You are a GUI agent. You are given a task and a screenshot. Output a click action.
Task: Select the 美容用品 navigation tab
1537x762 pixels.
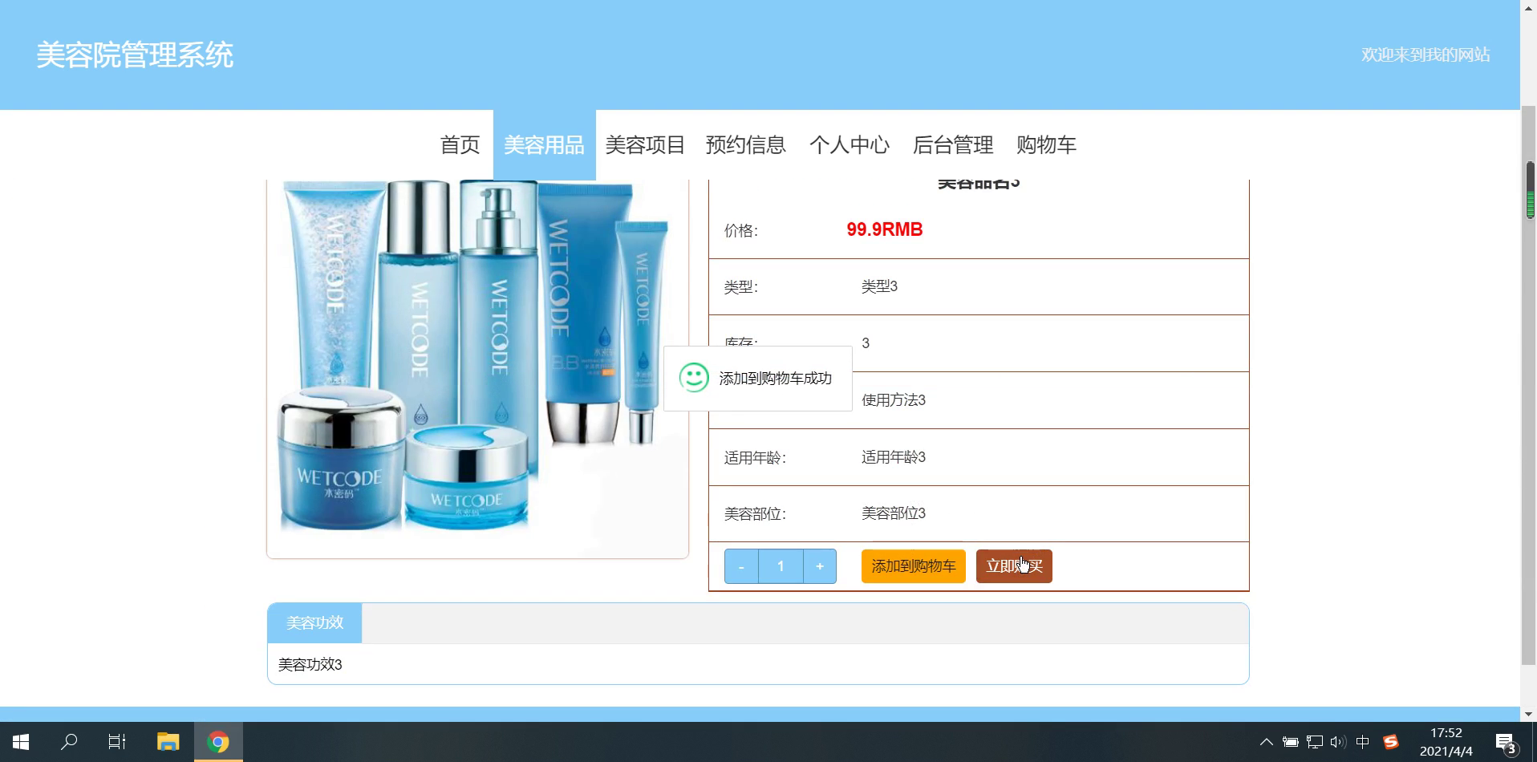(544, 145)
